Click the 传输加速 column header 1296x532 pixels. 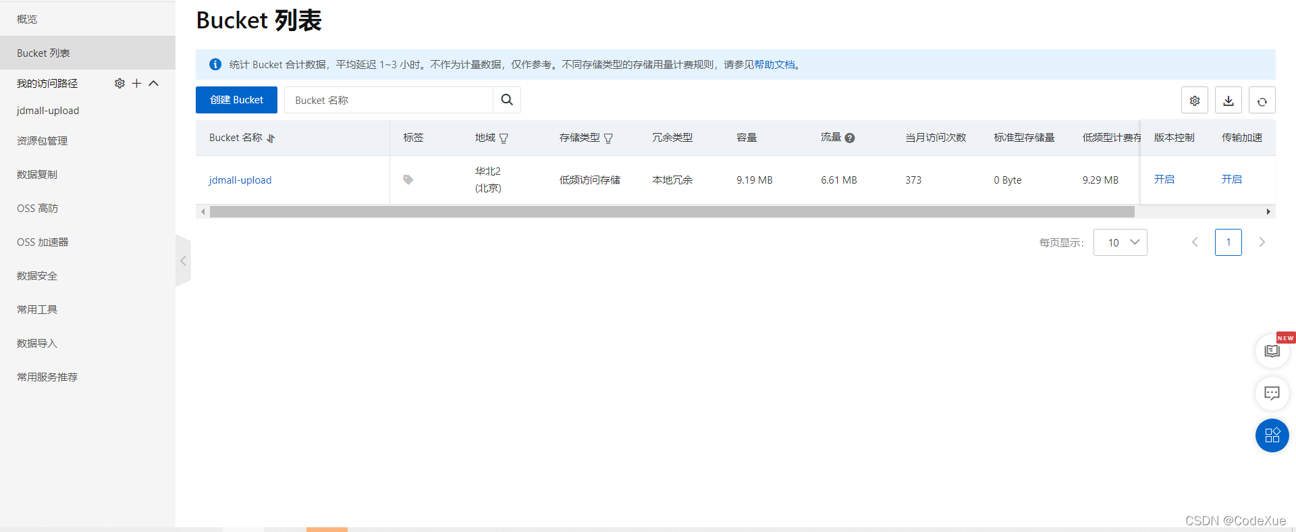(x=1242, y=138)
